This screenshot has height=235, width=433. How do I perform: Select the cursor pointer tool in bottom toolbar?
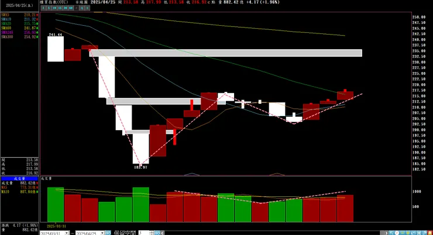(391, 233)
